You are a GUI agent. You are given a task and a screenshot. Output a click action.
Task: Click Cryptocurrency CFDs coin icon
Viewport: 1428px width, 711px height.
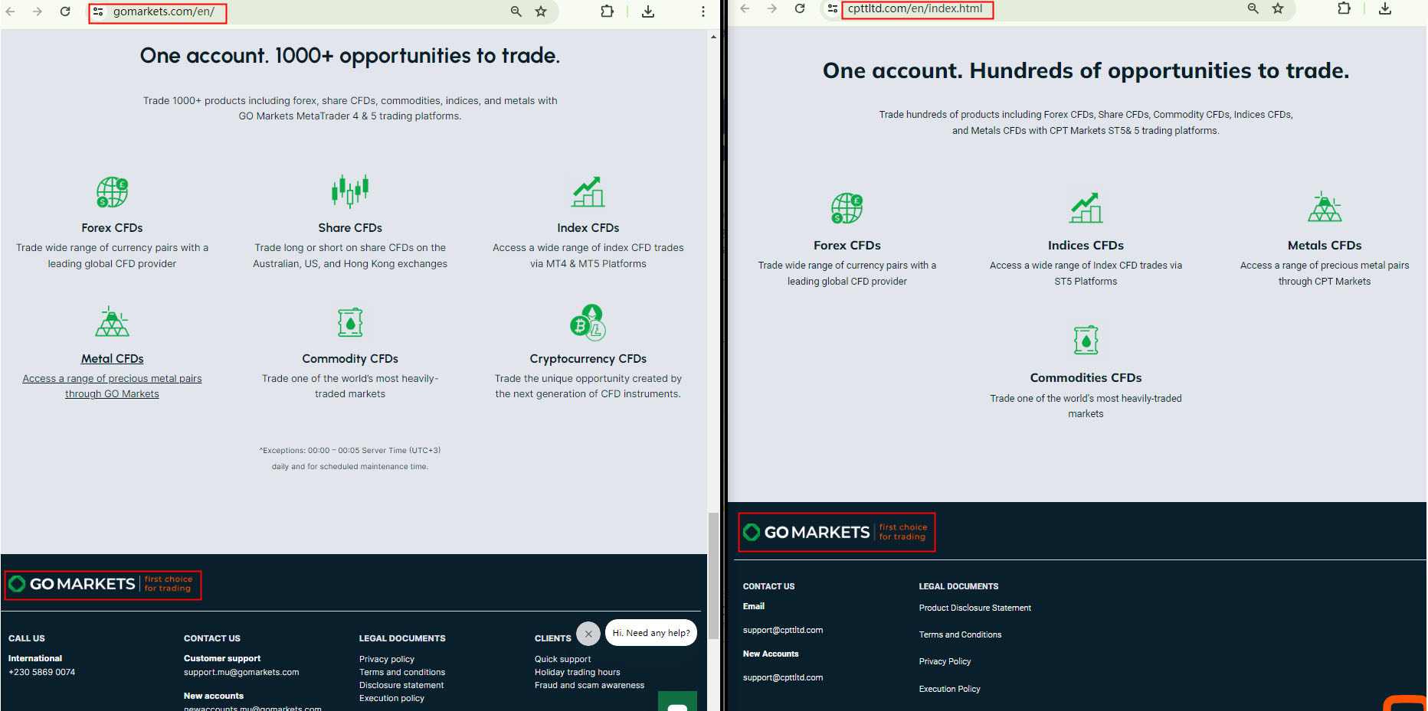588,322
